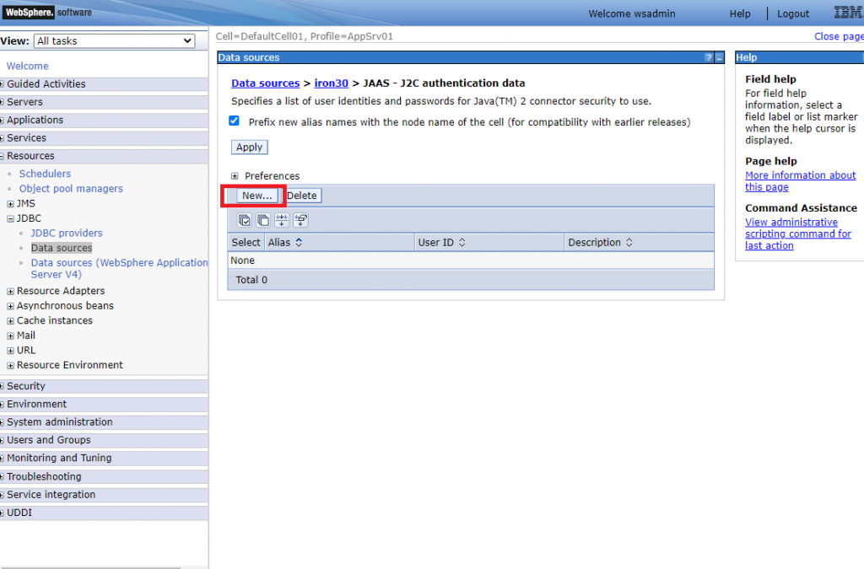Sort the table by Alias
This screenshot has width=864, height=569.
coord(299,242)
